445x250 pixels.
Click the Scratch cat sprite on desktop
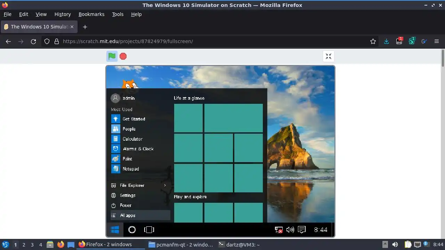tap(130, 84)
